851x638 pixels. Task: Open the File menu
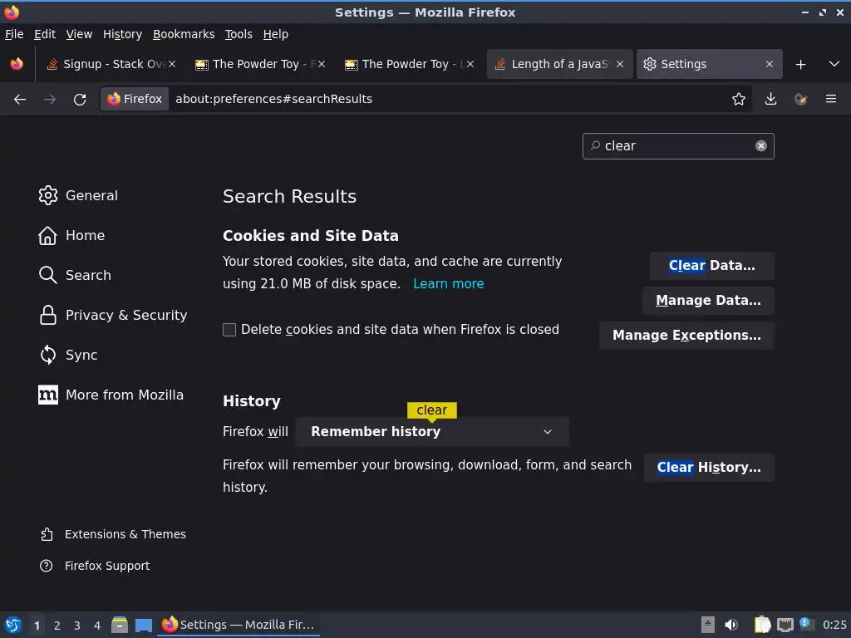click(x=14, y=34)
